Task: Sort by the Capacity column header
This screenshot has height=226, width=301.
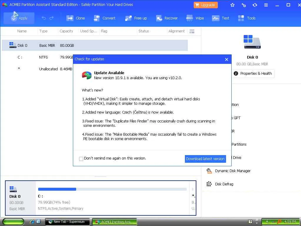Action: pos(66,31)
